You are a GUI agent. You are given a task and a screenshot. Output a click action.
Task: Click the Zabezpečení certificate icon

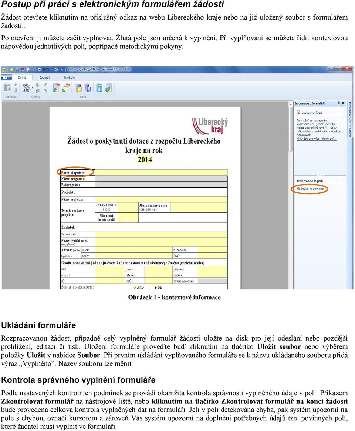pyautogui.click(x=298, y=113)
